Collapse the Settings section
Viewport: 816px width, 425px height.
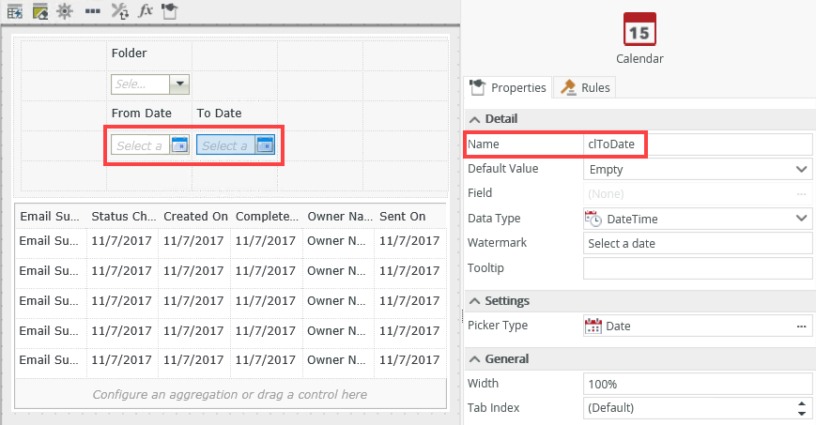pos(474,301)
